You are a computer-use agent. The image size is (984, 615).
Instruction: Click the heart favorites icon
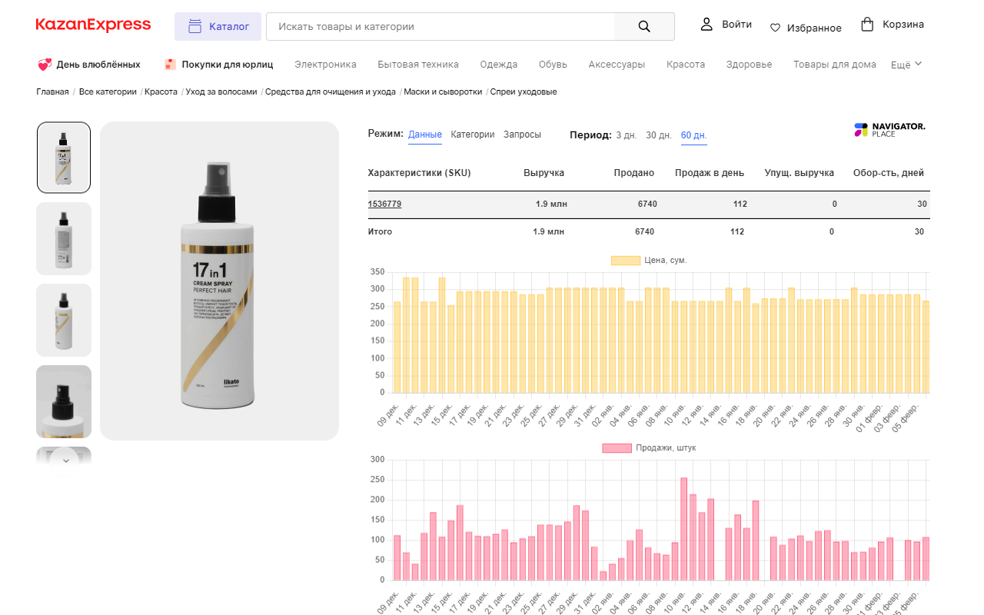coord(775,28)
